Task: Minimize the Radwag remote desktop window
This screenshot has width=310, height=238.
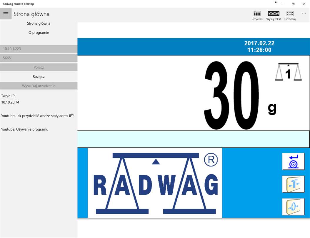Action: (x=282, y=4)
